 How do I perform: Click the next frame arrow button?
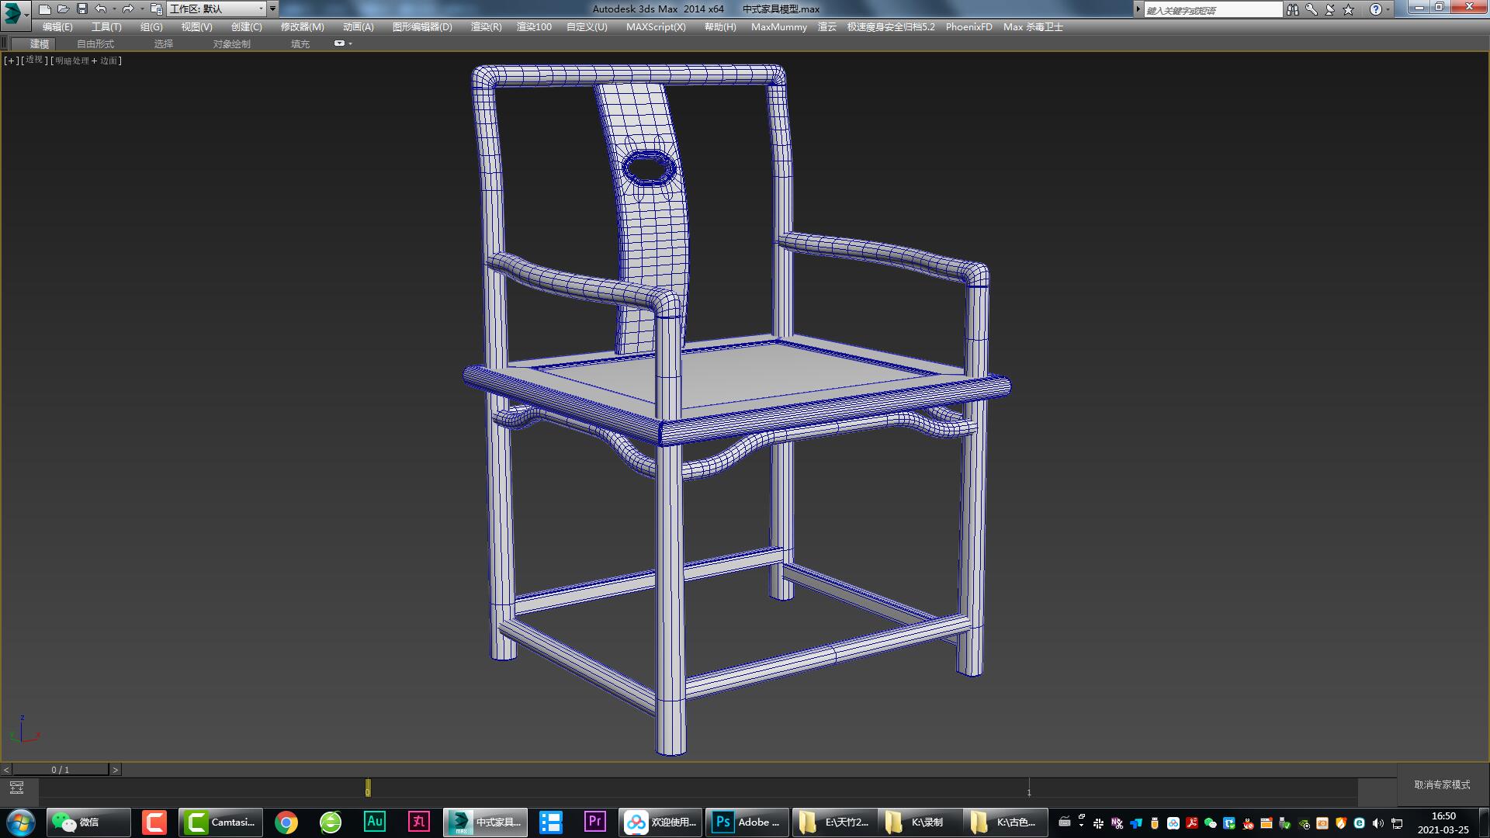(x=116, y=770)
